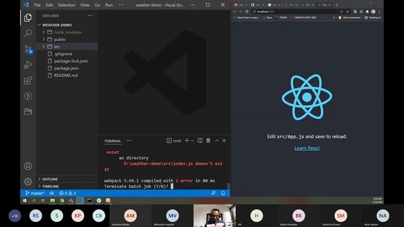The width and height of the screenshot is (404, 227).
Task: Click the master* branch in status bar
Action: [35, 193]
